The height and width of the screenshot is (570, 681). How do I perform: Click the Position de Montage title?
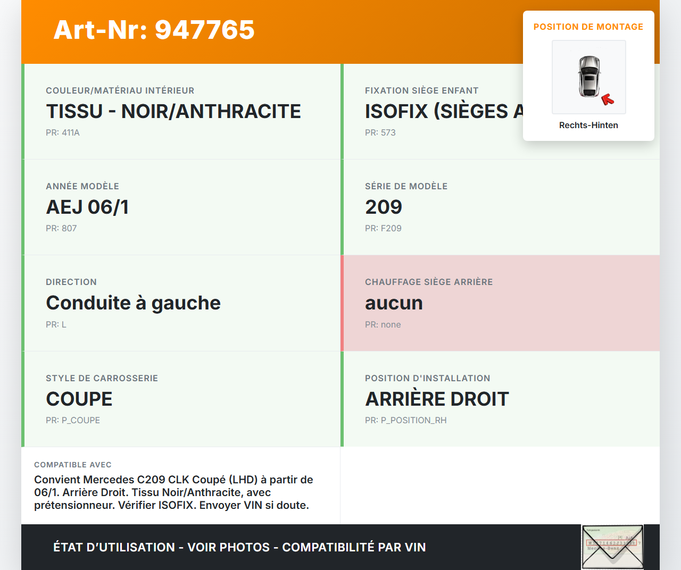(588, 27)
